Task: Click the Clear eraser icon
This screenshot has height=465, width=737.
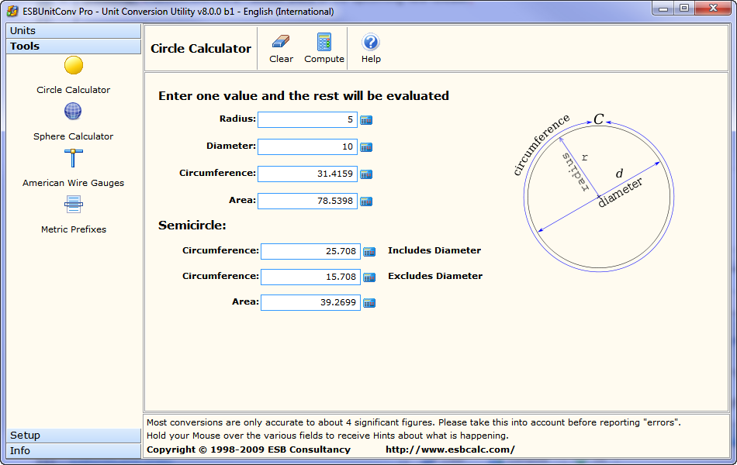Action: (x=281, y=42)
